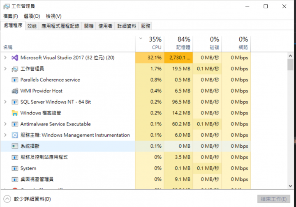The height and width of the screenshot is (207, 296).
Task: Click 較少詳細資料(D) link text
Action: (x=32, y=199)
